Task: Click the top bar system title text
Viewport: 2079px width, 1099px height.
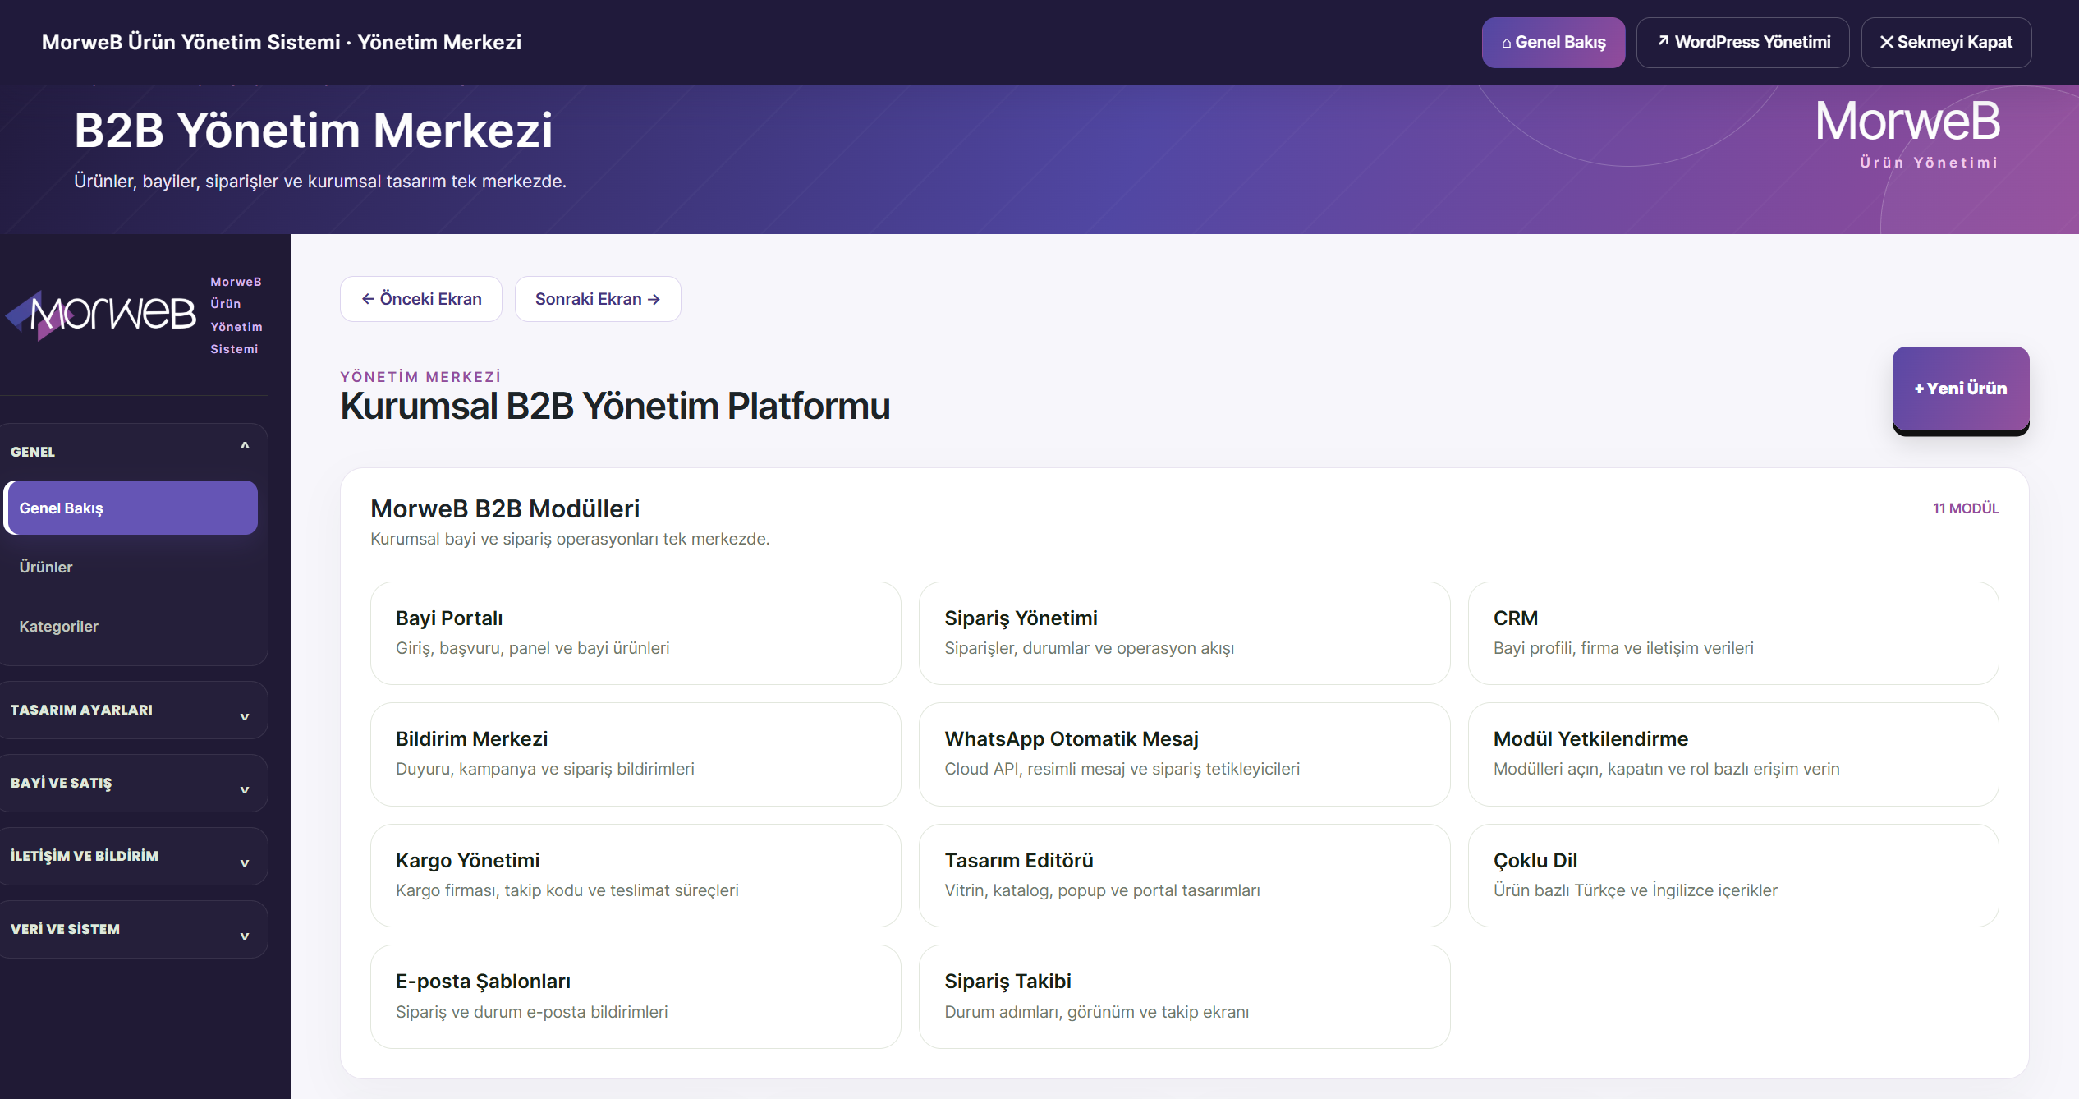Action: pos(282,42)
